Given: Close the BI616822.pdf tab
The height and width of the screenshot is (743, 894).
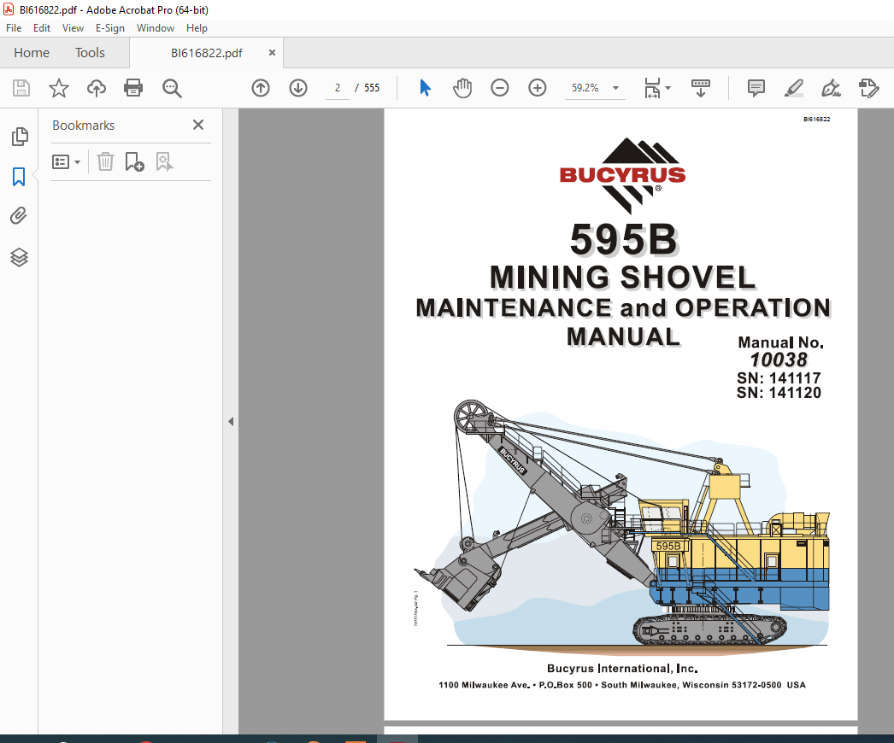Looking at the screenshot, I should (x=272, y=52).
